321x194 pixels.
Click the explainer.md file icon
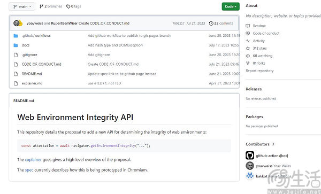[x=16, y=83]
